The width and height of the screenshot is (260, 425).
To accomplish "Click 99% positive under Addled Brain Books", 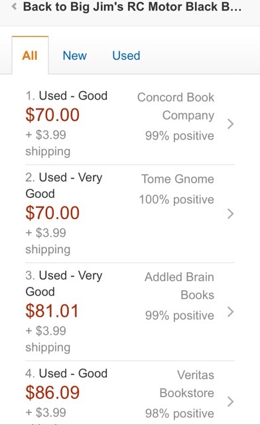I will click(x=180, y=315).
